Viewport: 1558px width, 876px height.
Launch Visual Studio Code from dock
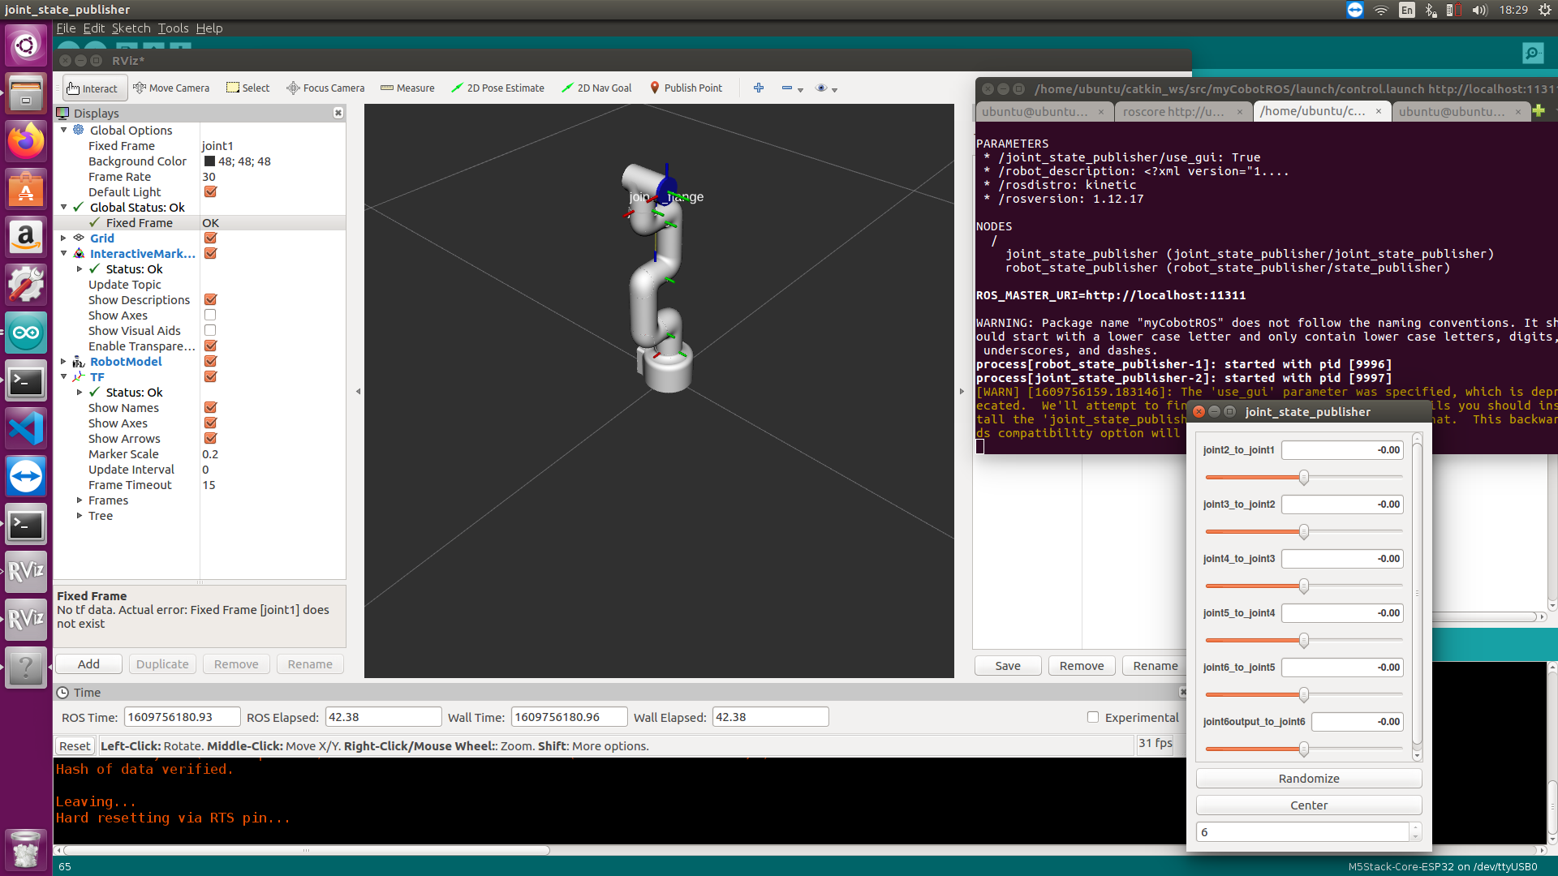pyautogui.click(x=26, y=428)
